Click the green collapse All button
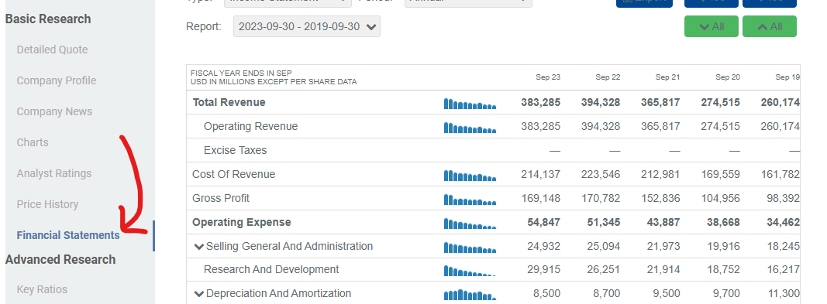The image size is (827, 304). pos(770,26)
